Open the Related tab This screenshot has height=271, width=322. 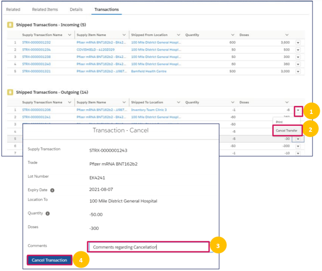click(13, 9)
